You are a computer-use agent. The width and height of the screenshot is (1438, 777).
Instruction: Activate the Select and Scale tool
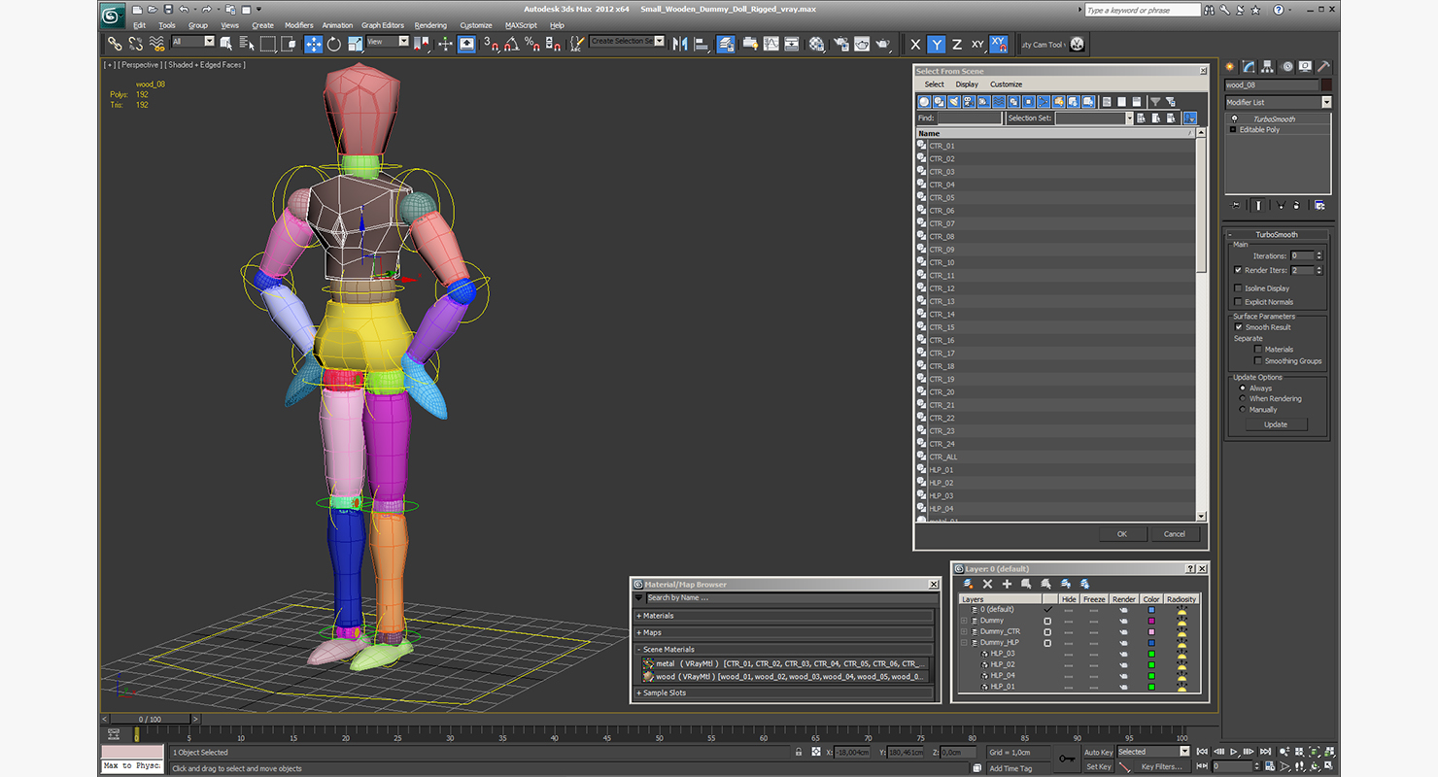pos(355,44)
